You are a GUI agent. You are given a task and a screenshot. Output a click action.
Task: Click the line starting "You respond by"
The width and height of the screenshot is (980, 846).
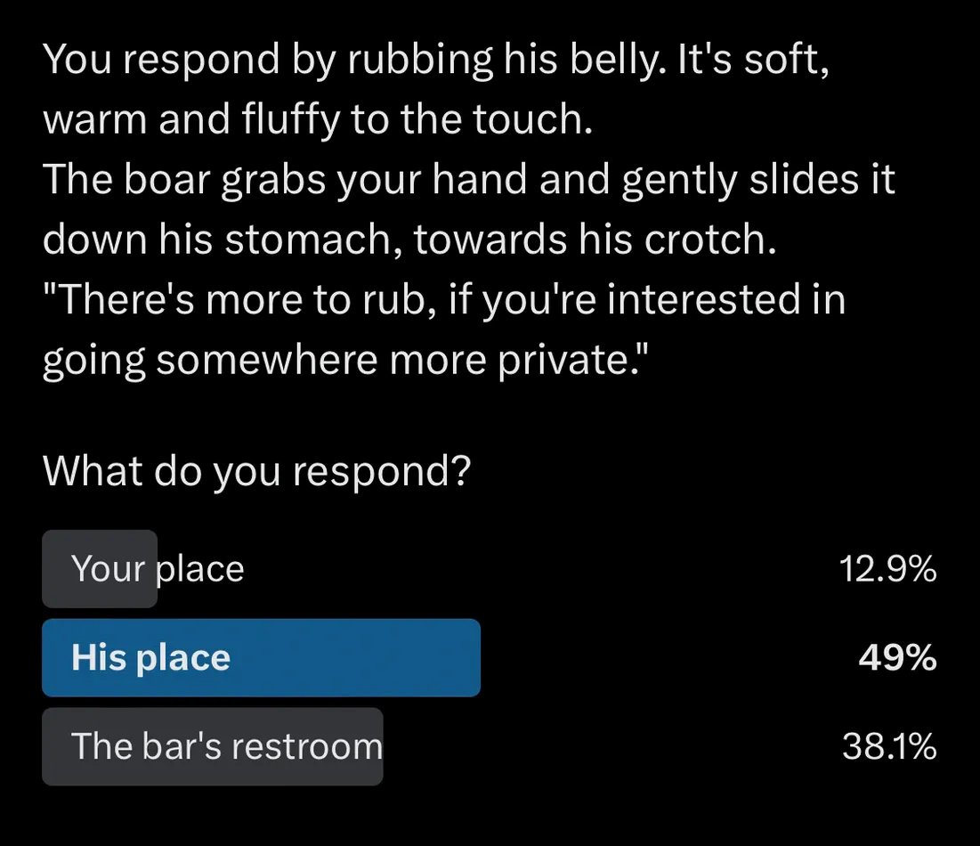click(436, 60)
